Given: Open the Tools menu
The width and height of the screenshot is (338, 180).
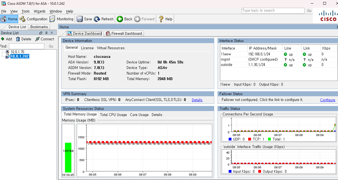Looking at the screenshot, I should [26, 11].
